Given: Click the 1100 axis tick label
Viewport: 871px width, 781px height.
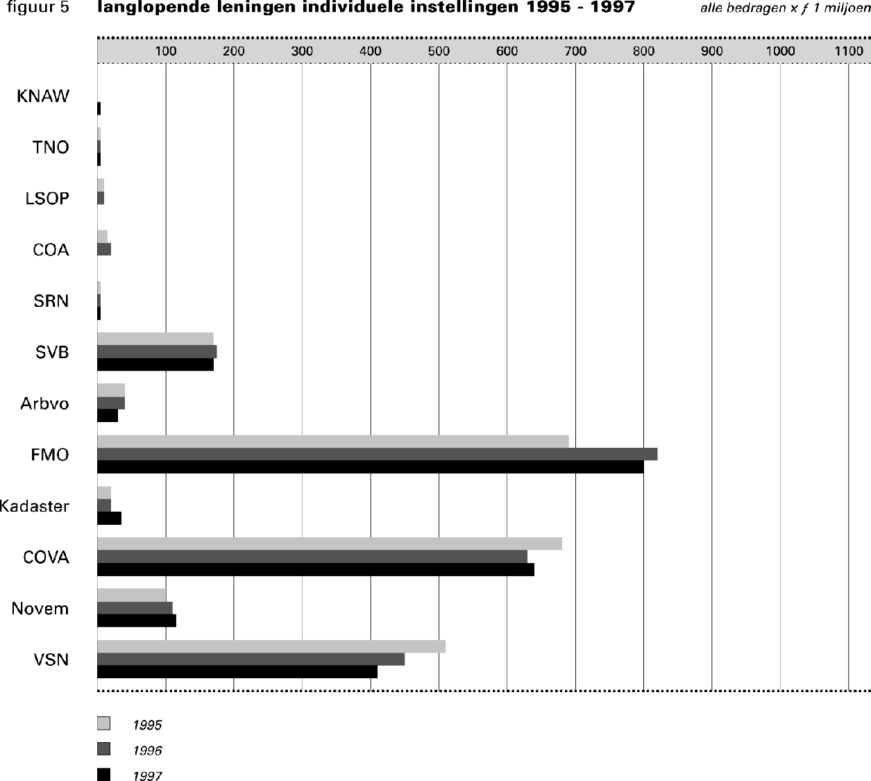Looking at the screenshot, I should tap(849, 51).
